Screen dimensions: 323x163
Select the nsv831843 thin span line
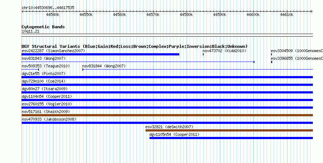click(138, 62)
